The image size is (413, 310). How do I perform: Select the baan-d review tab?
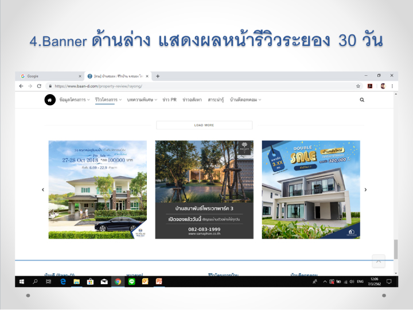pos(118,76)
